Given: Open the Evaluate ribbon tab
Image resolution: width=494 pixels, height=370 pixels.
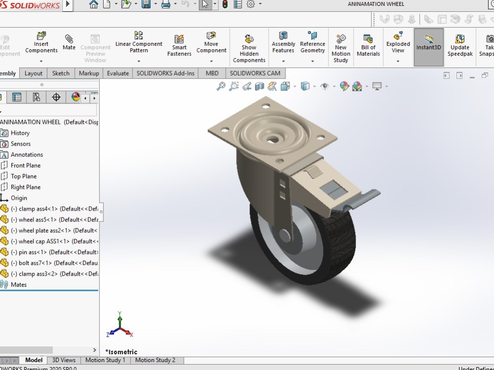Looking at the screenshot, I should click(x=118, y=73).
